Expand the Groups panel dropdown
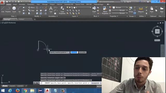Image resolution: width=166 pixels, height=93 pixels. click(132, 16)
